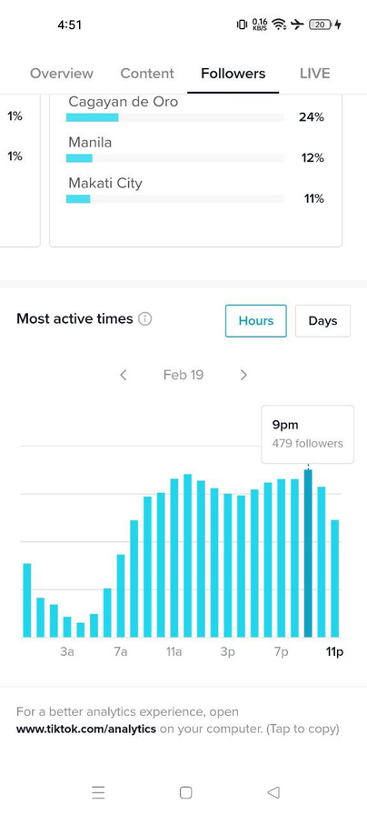Tap the Most active times info icon
The image size is (367, 815).
pos(145,319)
